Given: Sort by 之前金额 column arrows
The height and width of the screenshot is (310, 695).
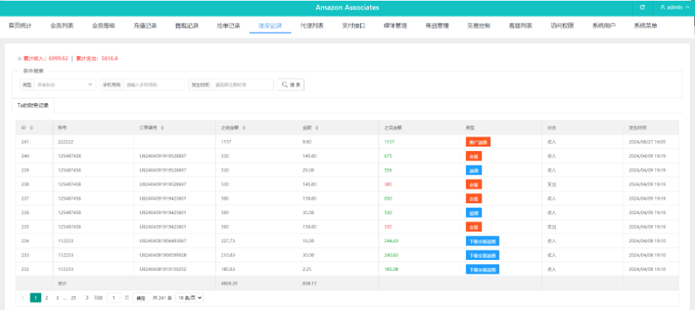Looking at the screenshot, I should [244, 127].
